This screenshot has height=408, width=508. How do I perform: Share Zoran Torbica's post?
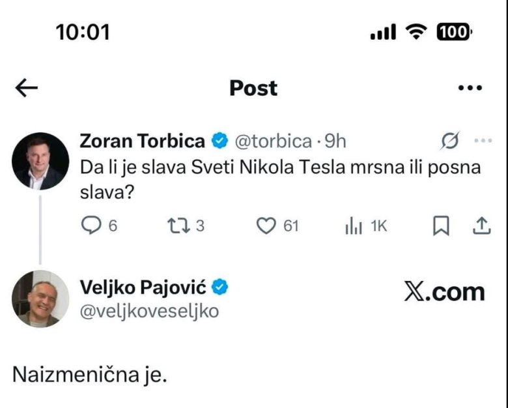[481, 226]
